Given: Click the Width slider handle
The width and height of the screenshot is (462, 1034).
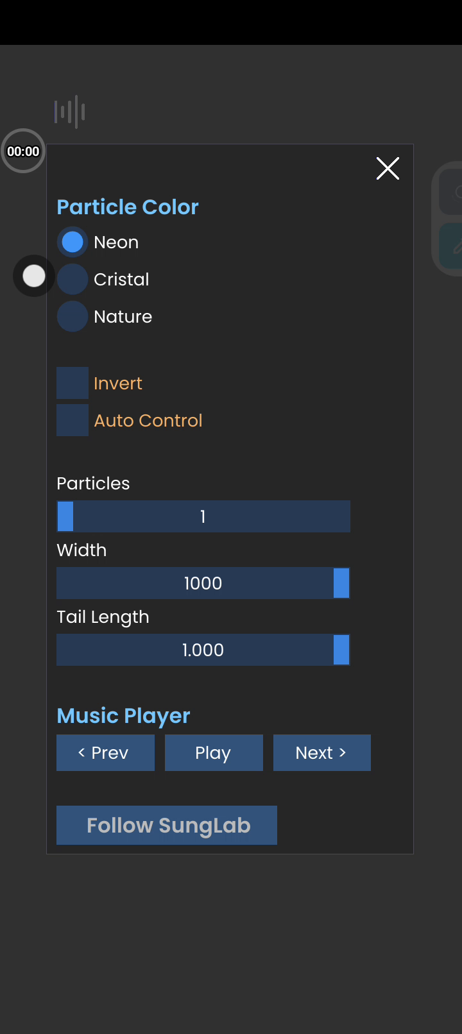Looking at the screenshot, I should click(x=341, y=583).
